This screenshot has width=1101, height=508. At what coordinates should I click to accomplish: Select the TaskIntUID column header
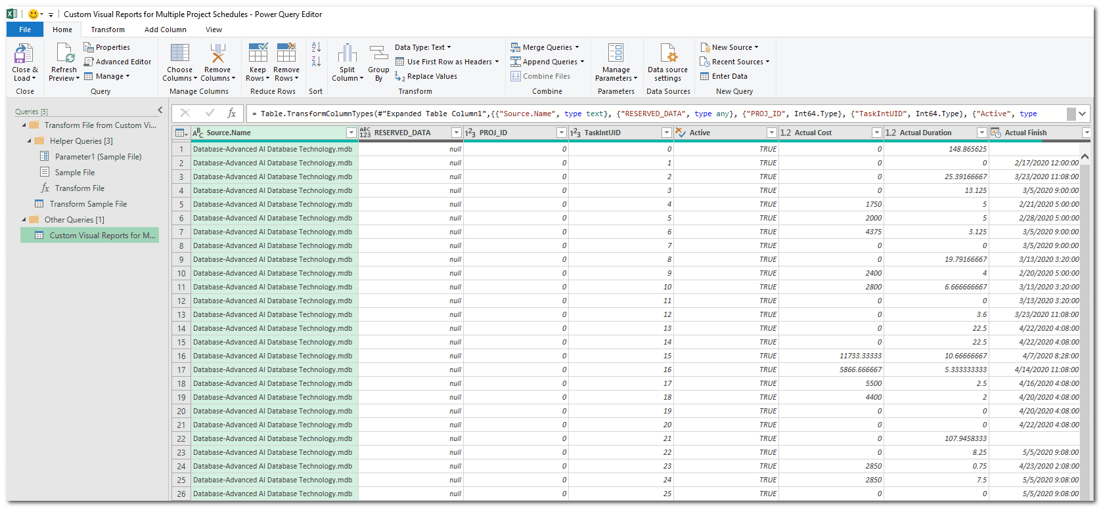click(x=621, y=133)
